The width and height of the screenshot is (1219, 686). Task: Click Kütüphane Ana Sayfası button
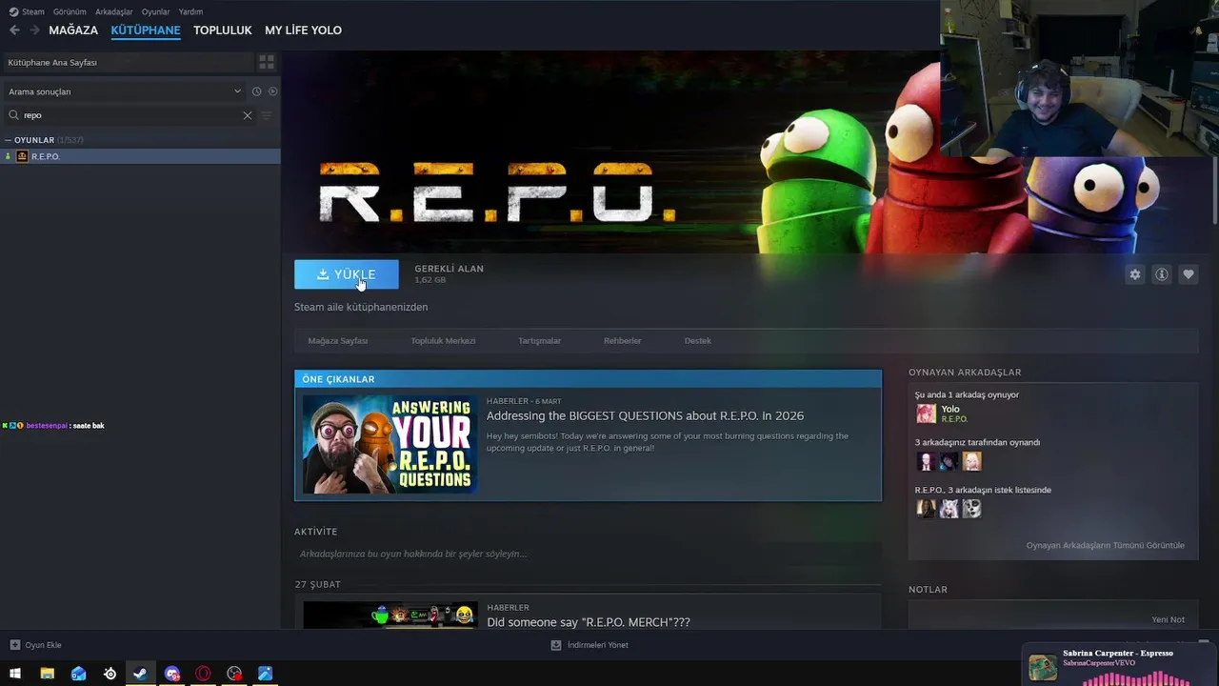(127, 62)
